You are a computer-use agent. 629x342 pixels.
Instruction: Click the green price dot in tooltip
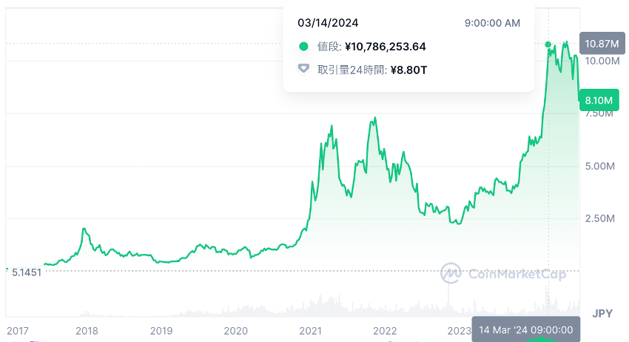(303, 47)
